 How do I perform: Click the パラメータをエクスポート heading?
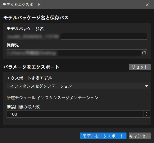coord(31,67)
